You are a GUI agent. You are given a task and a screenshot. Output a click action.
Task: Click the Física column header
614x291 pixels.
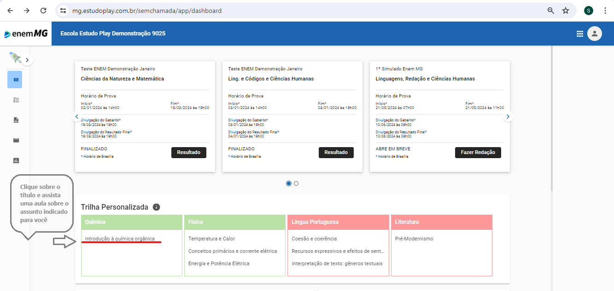coord(235,222)
